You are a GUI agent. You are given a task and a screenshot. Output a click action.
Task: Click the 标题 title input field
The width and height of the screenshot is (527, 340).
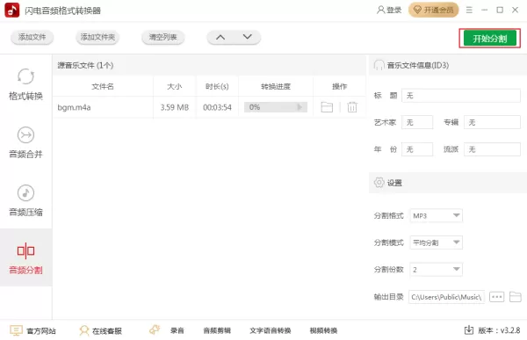tap(461, 96)
